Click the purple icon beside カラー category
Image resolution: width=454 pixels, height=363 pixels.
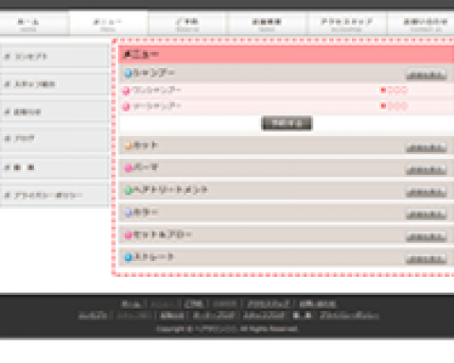tap(128, 213)
